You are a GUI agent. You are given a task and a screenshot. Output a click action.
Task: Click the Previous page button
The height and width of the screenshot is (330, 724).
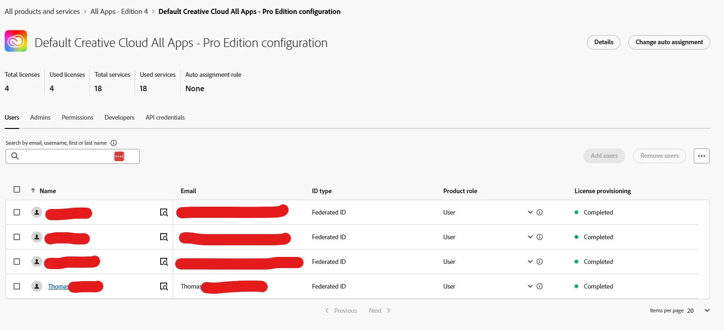coord(341,310)
